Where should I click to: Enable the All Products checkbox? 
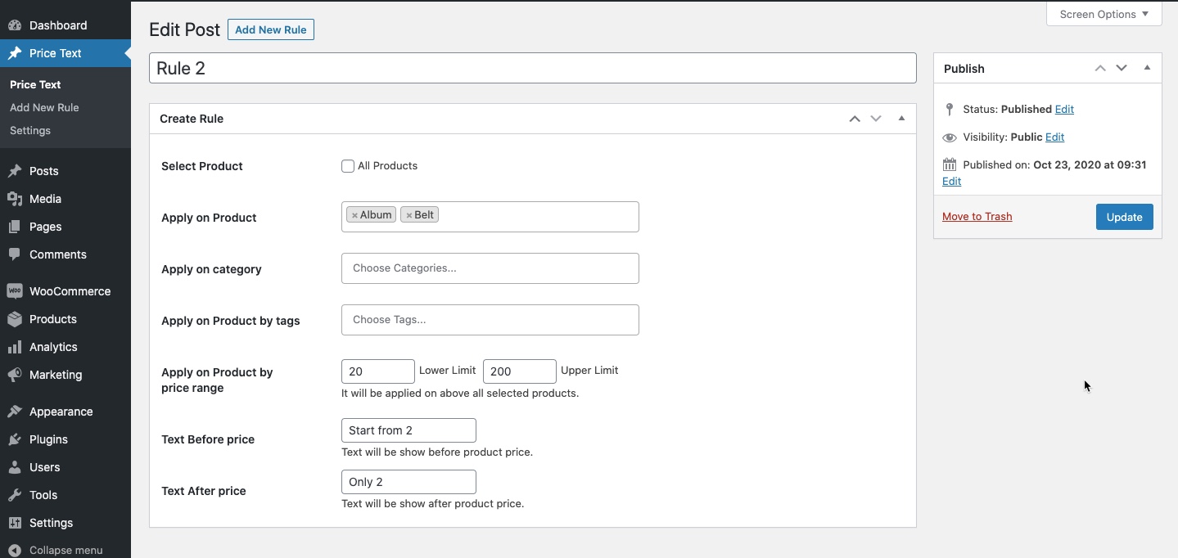click(x=347, y=166)
